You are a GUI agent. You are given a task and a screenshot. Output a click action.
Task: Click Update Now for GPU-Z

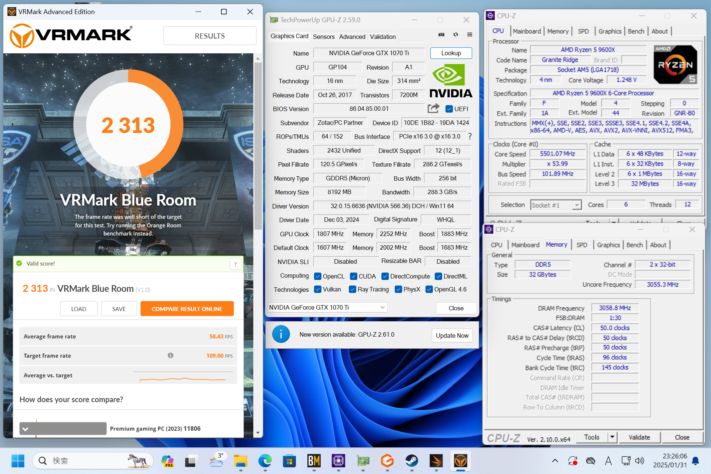(x=452, y=336)
